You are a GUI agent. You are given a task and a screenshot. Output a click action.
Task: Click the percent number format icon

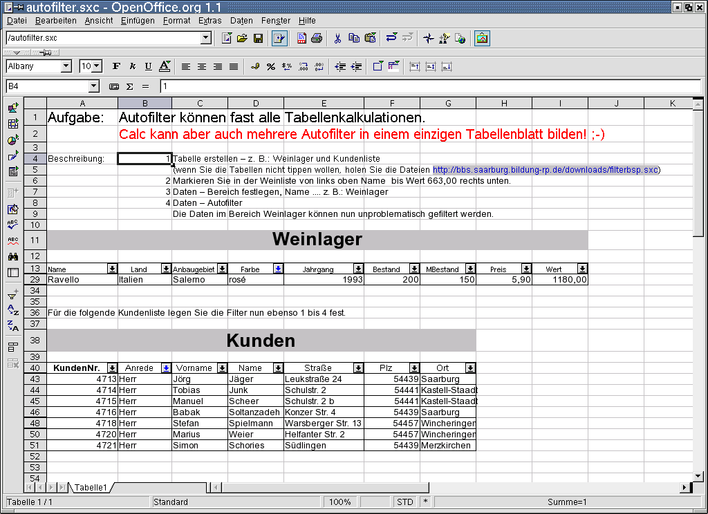tap(271, 66)
